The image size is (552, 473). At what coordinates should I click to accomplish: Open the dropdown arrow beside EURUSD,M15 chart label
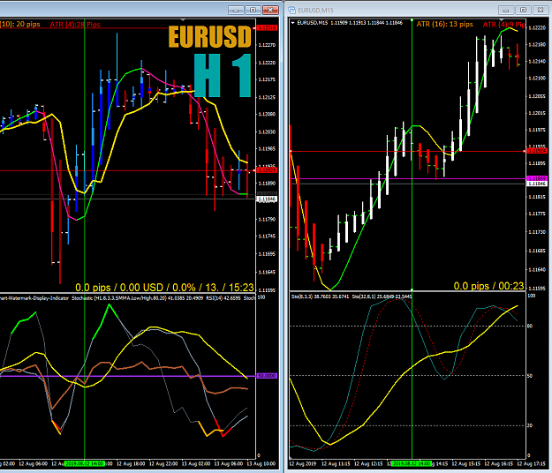click(x=292, y=23)
